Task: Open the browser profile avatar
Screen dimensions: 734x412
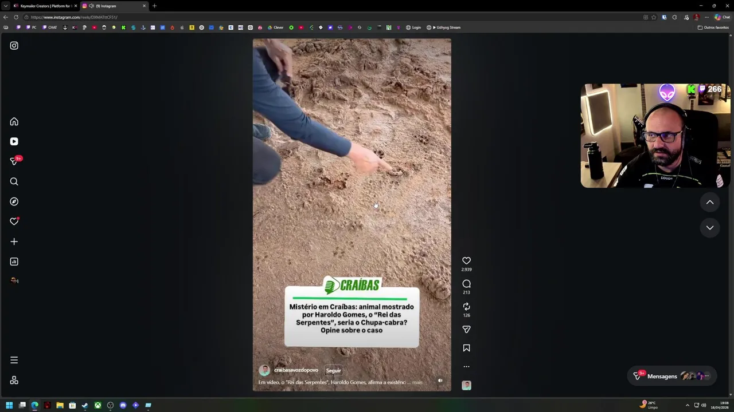Action: (696, 17)
